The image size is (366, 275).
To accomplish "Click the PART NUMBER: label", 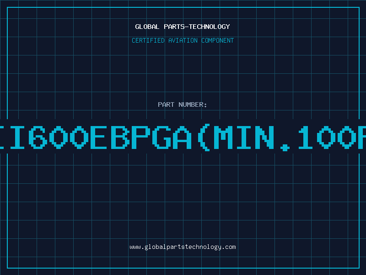I will 183,104.
